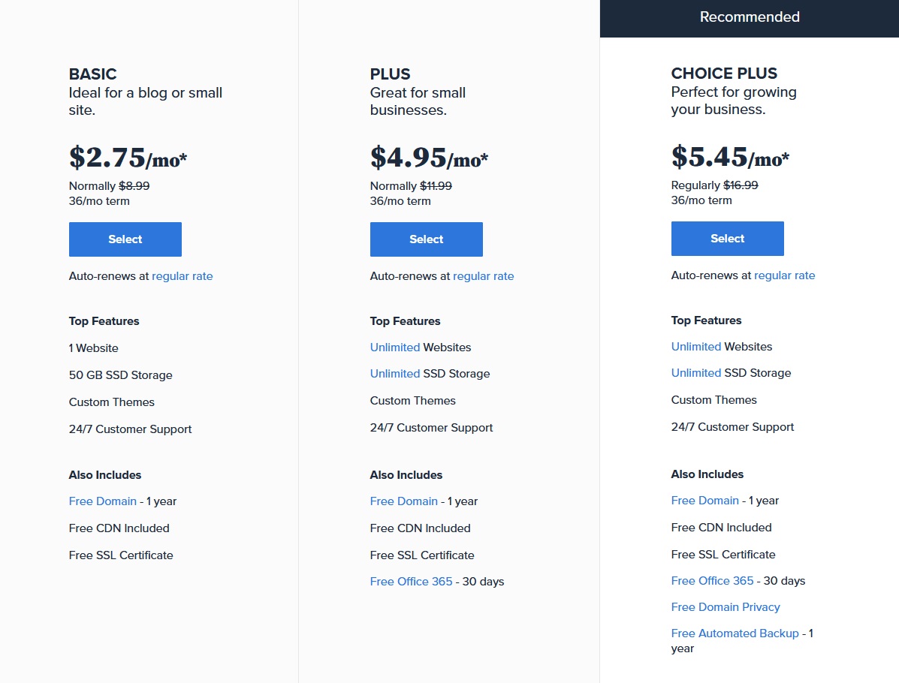
Task: Click the BASIC plan heading
Action: [92, 74]
